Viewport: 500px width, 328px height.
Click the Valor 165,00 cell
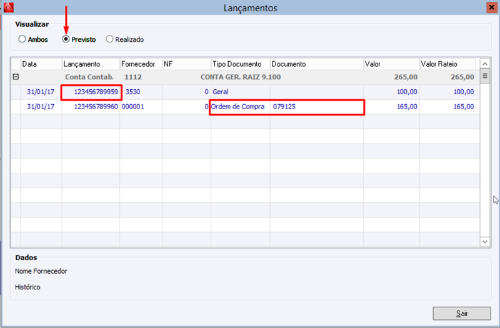[x=392, y=107]
